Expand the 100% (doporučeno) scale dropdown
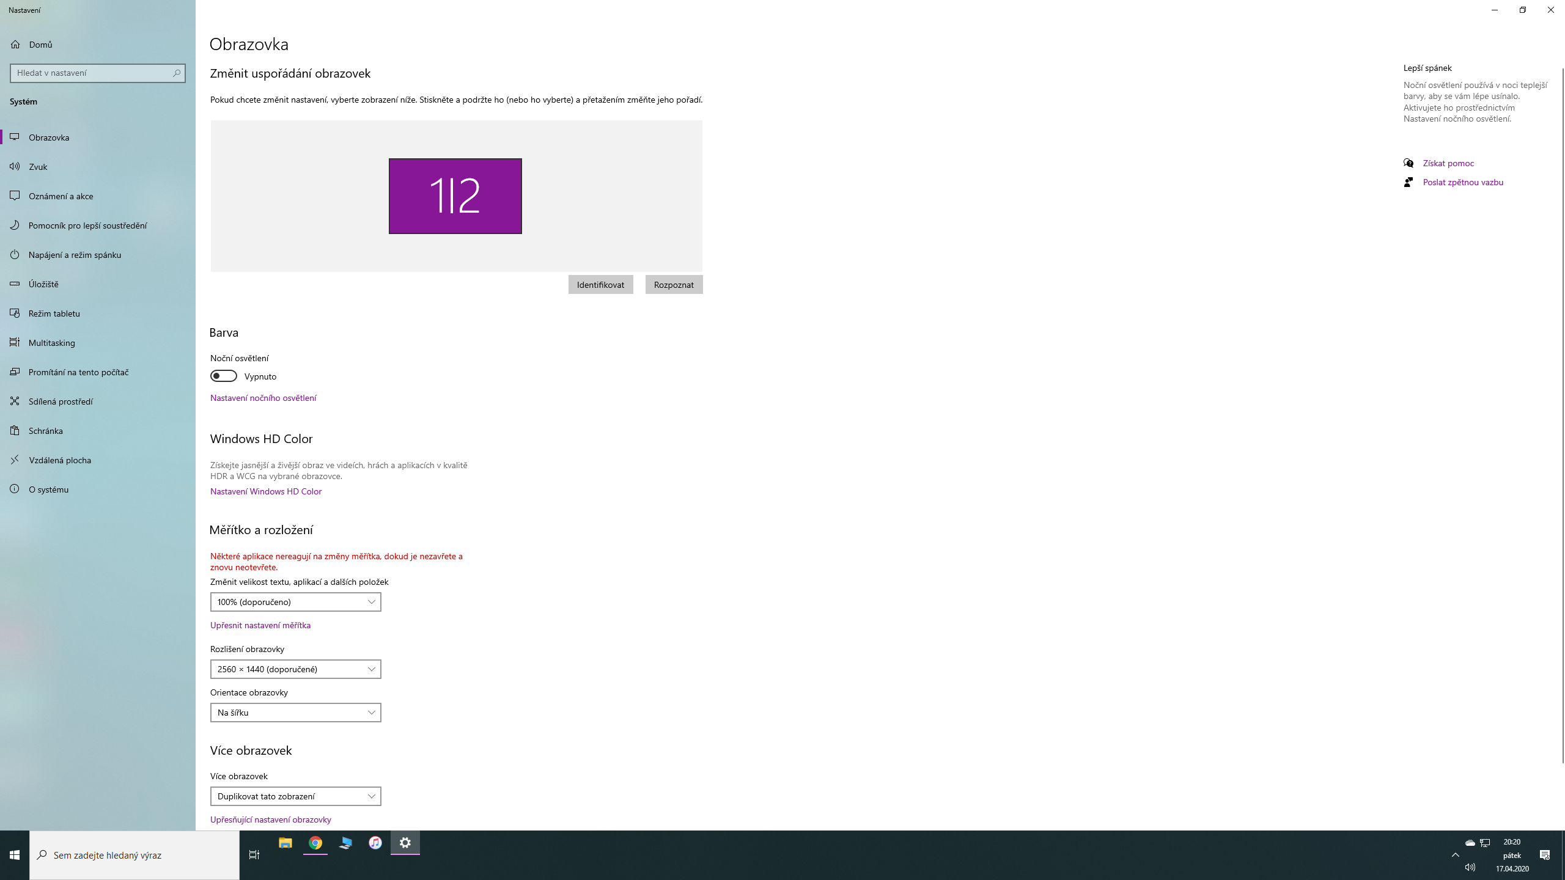This screenshot has width=1565, height=880. coord(295,602)
